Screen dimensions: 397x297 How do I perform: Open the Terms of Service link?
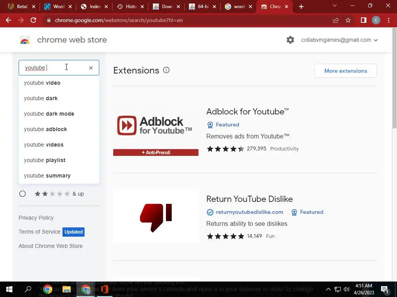(40, 232)
